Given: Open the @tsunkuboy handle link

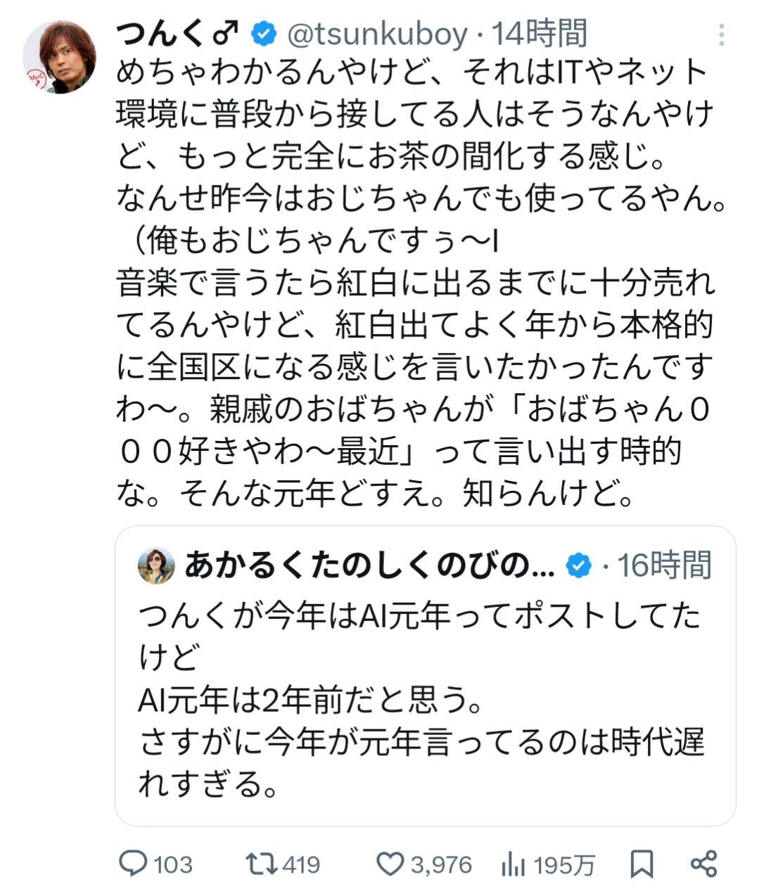Looking at the screenshot, I should pos(377,33).
